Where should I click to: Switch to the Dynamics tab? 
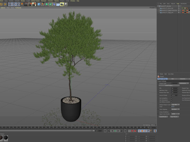tap(183, 79)
